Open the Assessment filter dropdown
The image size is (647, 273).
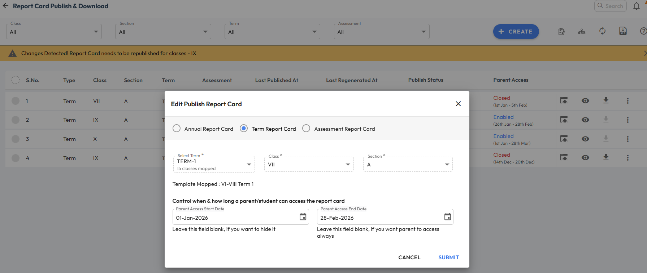(381, 32)
